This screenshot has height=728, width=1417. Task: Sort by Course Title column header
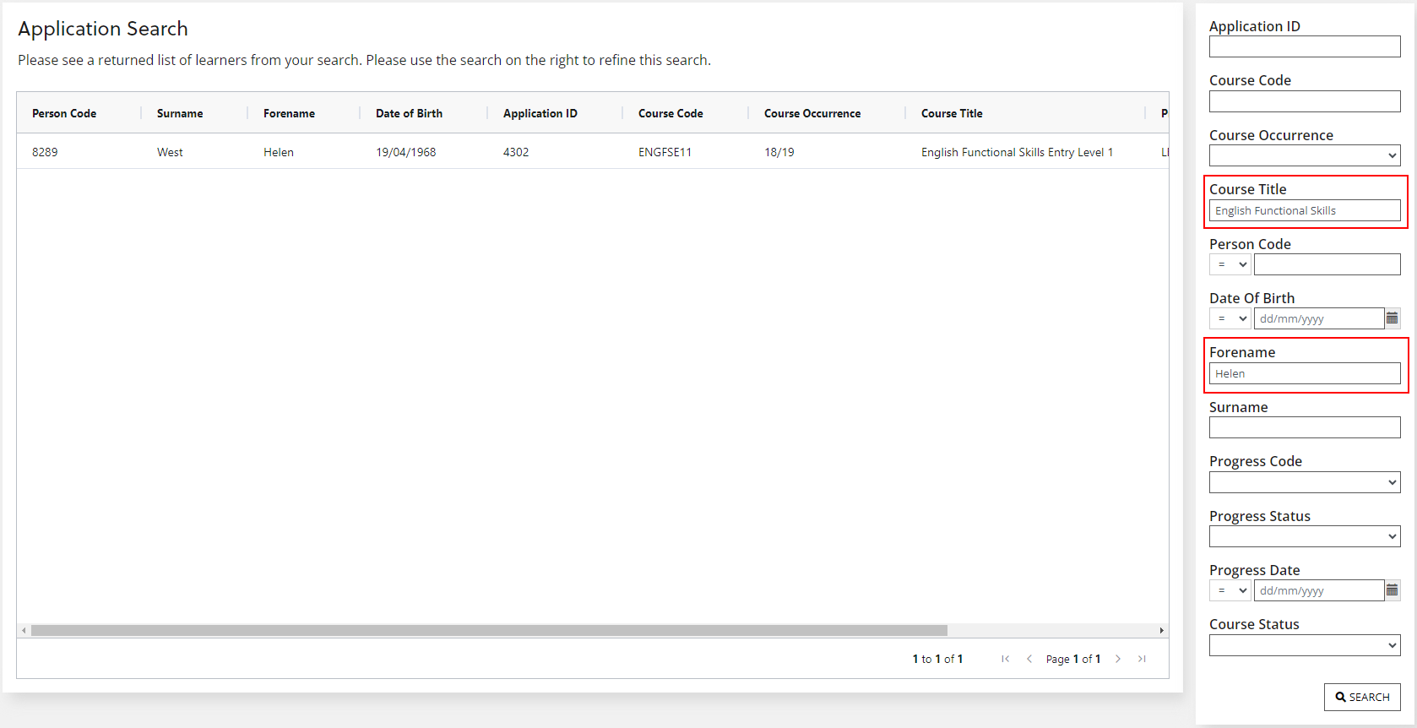952,113
